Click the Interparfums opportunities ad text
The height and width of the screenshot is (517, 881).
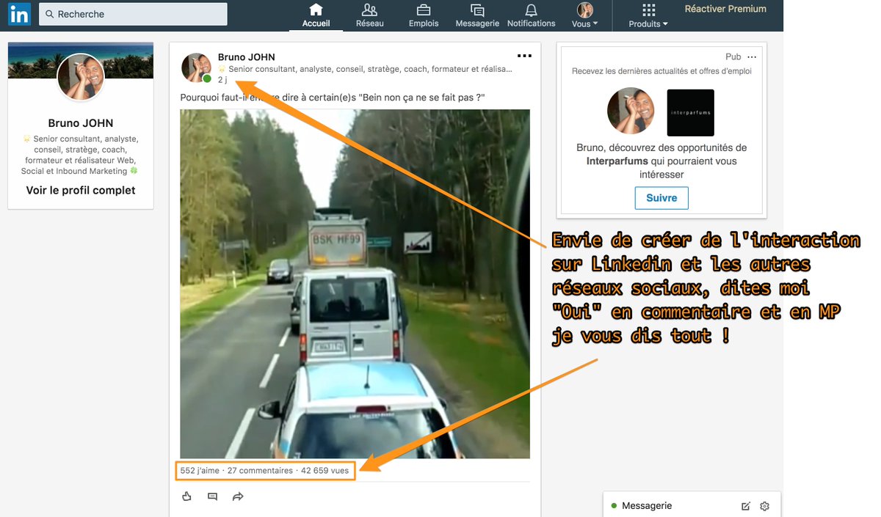pos(661,161)
